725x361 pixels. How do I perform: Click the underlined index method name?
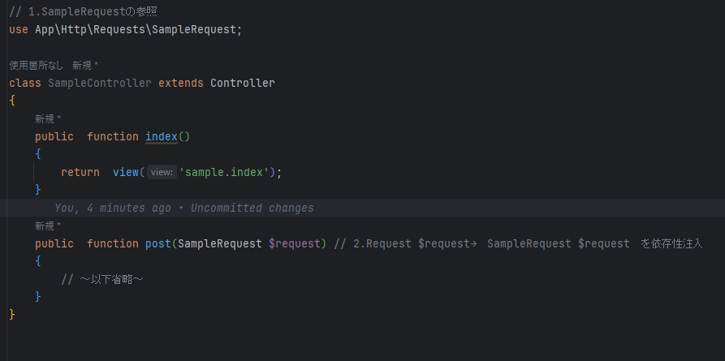161,136
